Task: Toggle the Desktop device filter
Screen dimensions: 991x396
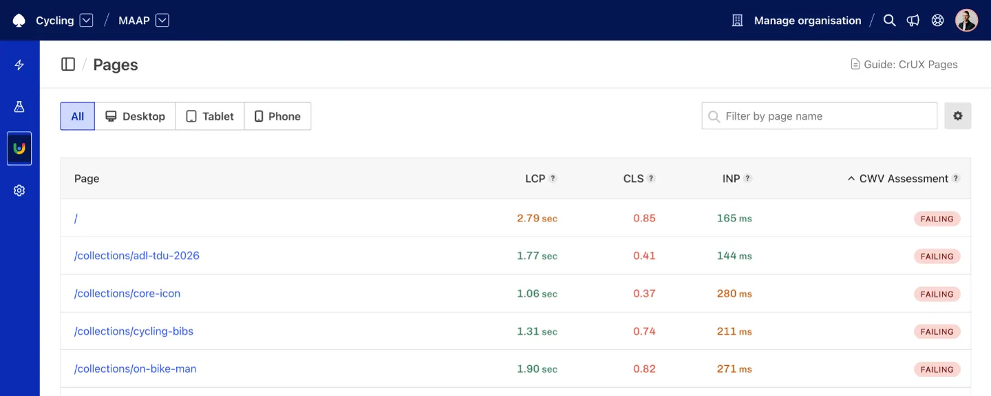Action: tap(135, 115)
